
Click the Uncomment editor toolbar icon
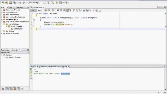100,10
